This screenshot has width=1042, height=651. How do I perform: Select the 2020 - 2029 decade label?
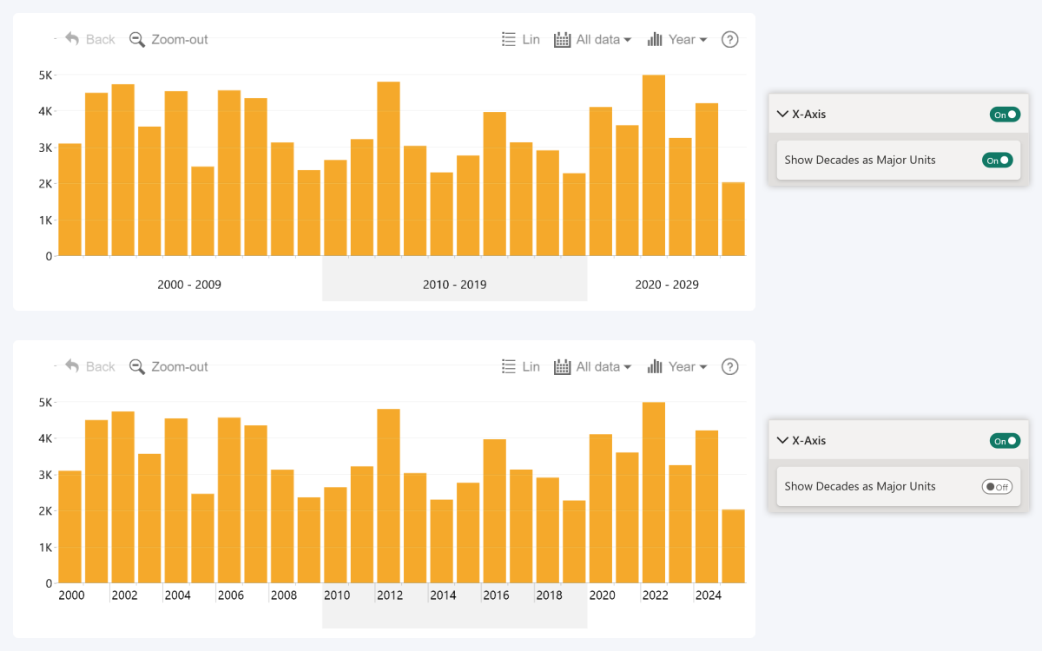[666, 284]
